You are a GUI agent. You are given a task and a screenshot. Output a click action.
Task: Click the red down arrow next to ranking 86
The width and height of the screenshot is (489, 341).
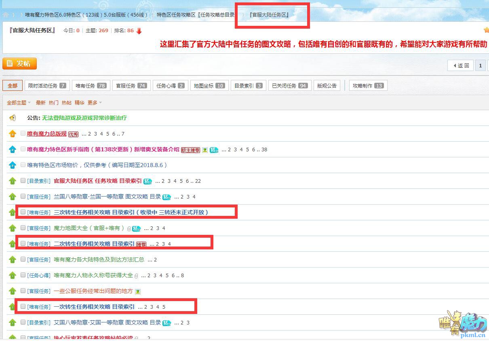pos(139,31)
